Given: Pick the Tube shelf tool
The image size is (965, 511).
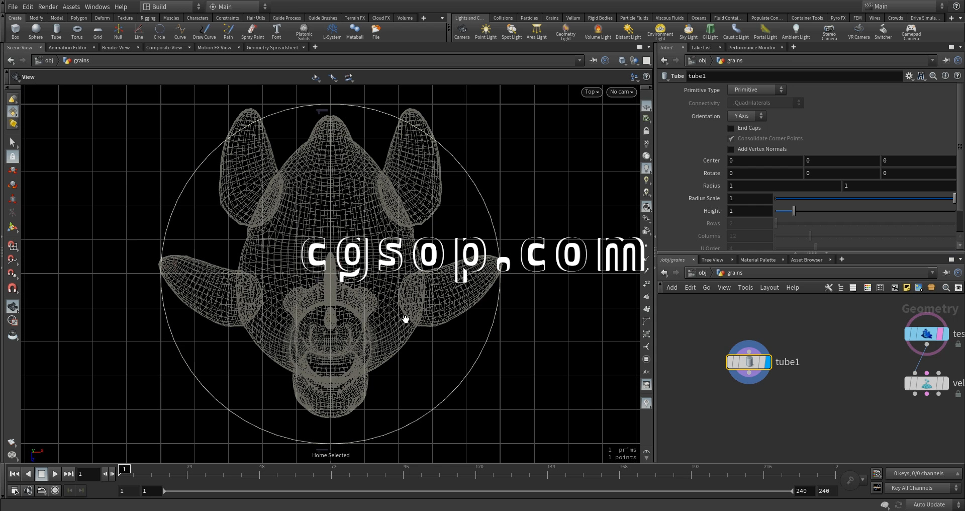Looking at the screenshot, I should click(56, 32).
